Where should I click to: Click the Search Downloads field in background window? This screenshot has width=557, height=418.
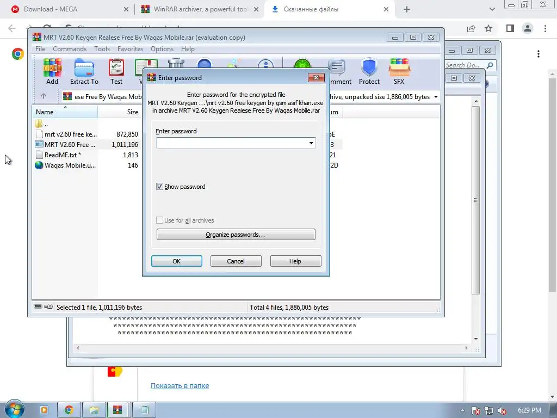click(x=465, y=65)
